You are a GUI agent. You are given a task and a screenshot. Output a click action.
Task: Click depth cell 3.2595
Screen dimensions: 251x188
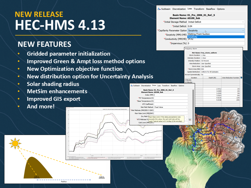point(212,93)
